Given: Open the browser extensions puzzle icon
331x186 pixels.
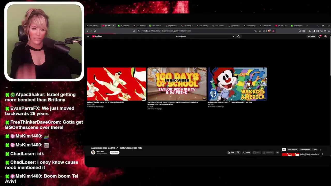Looking at the screenshot, I should pyautogui.click(x=300, y=31).
